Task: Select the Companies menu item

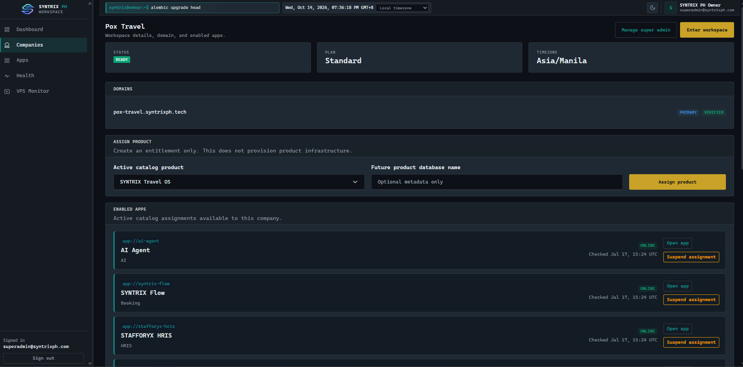Action: coord(44,45)
